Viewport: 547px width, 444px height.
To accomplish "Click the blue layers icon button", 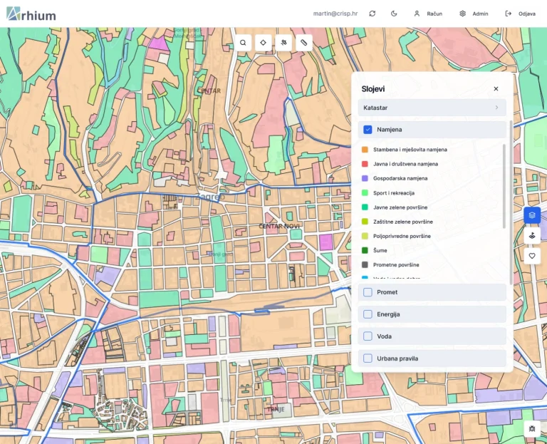I will (531, 215).
